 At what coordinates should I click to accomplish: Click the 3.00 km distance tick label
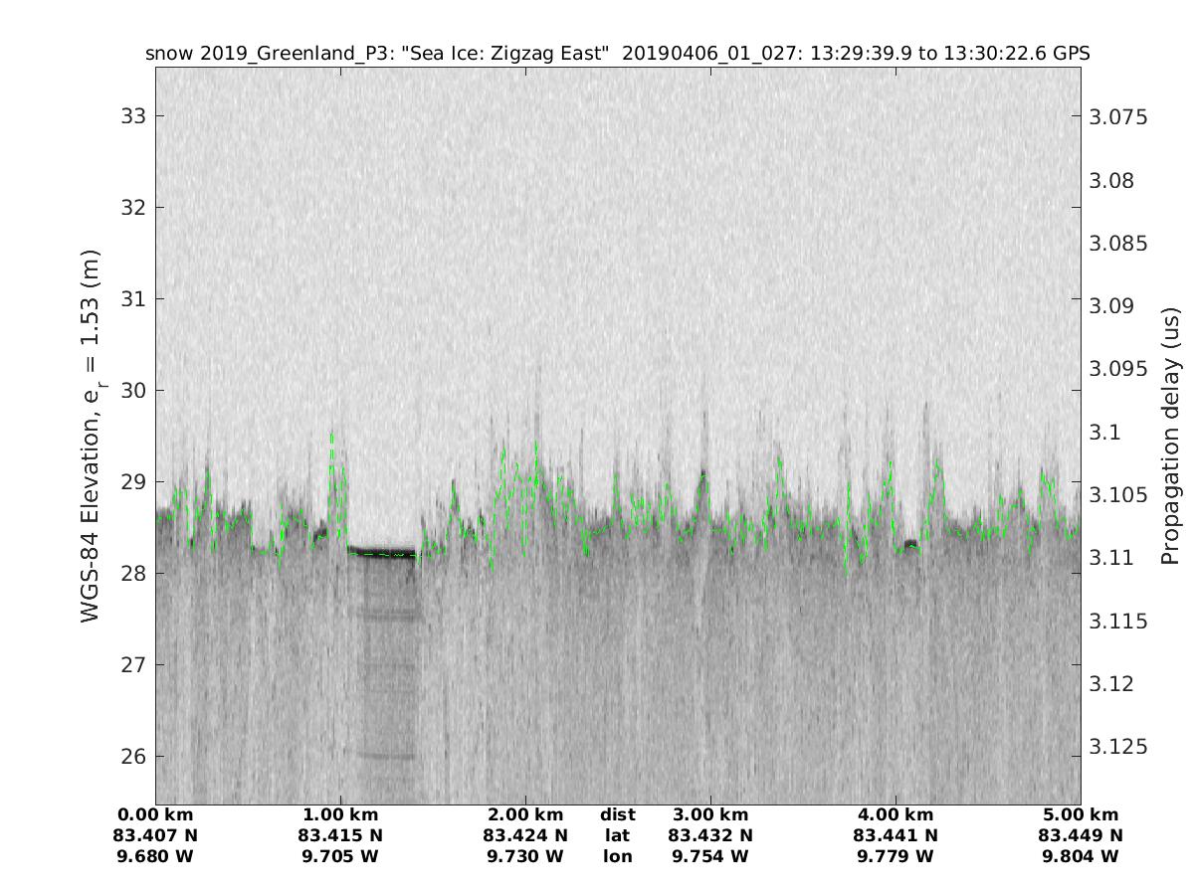tap(710, 814)
